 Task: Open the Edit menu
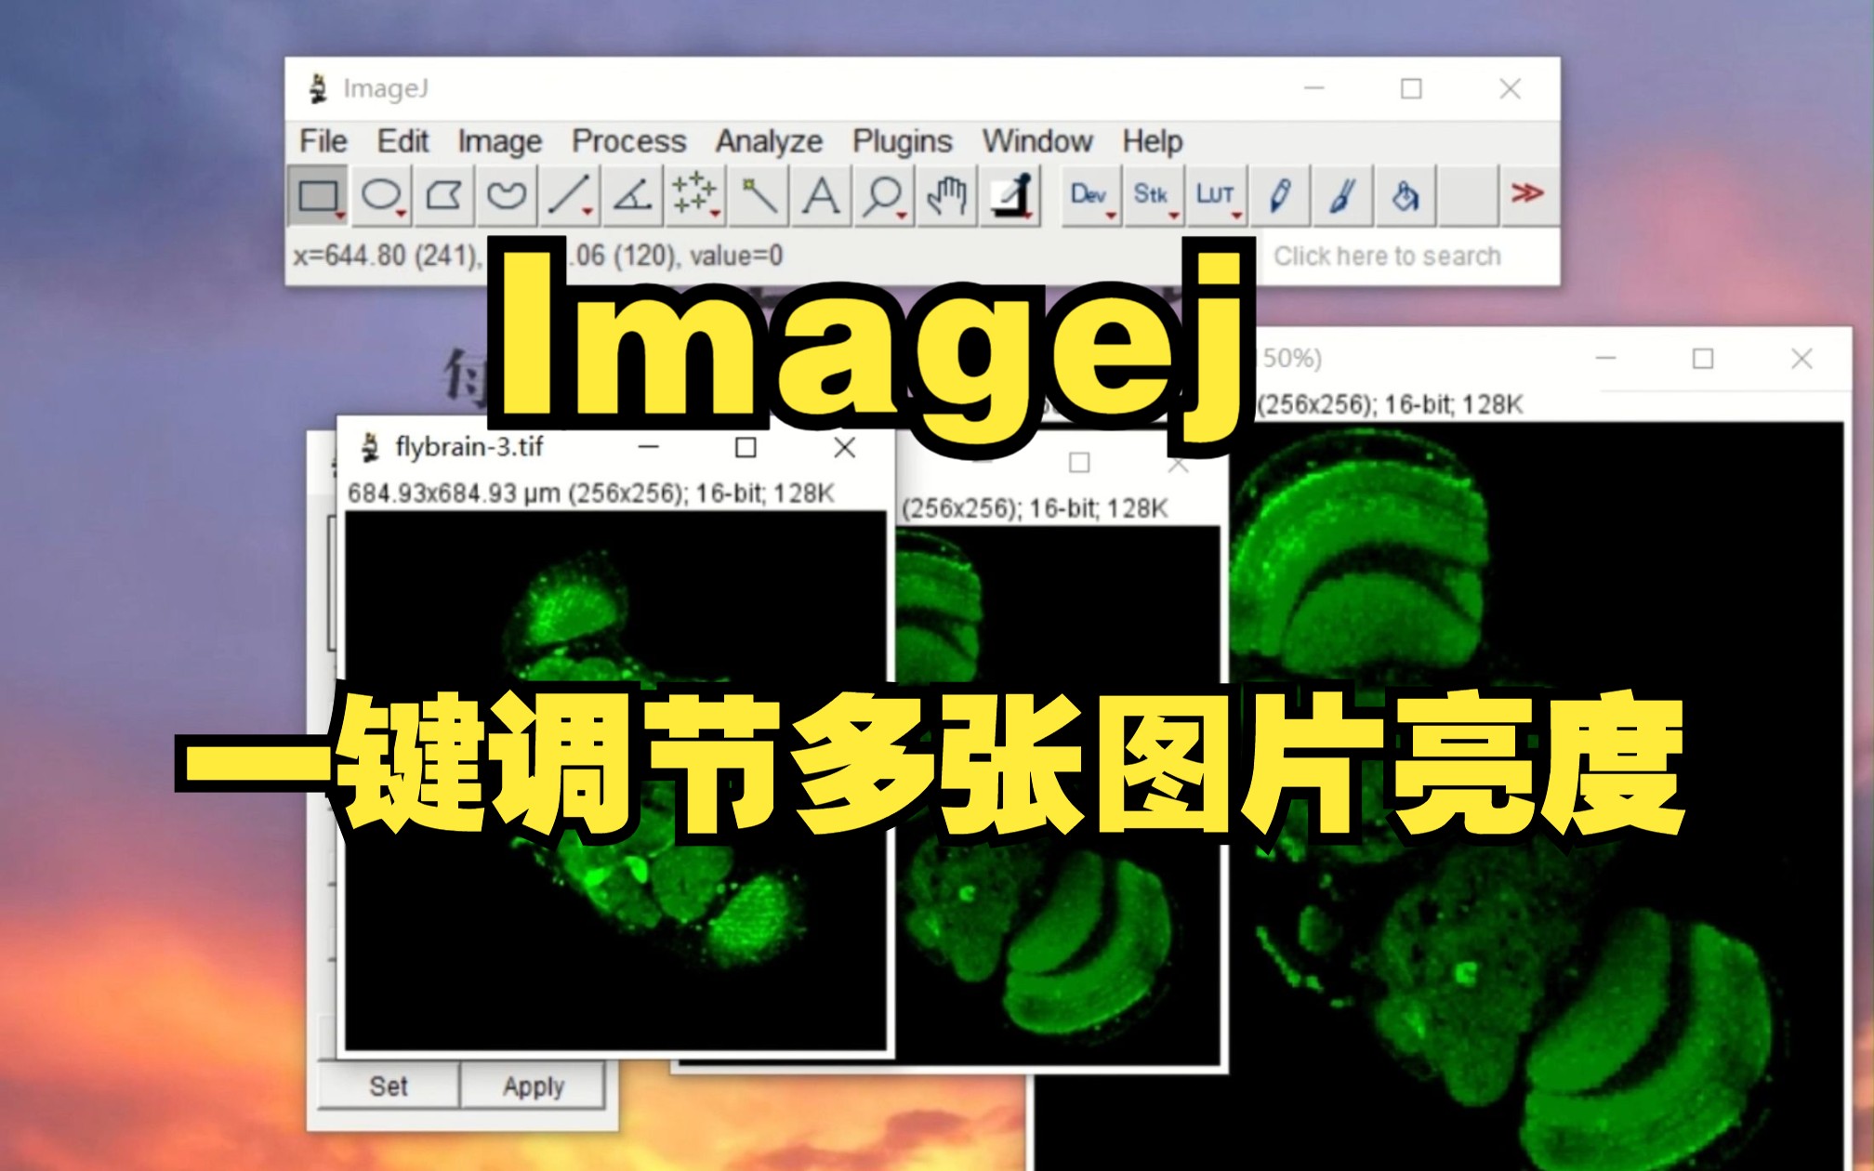coord(403,141)
